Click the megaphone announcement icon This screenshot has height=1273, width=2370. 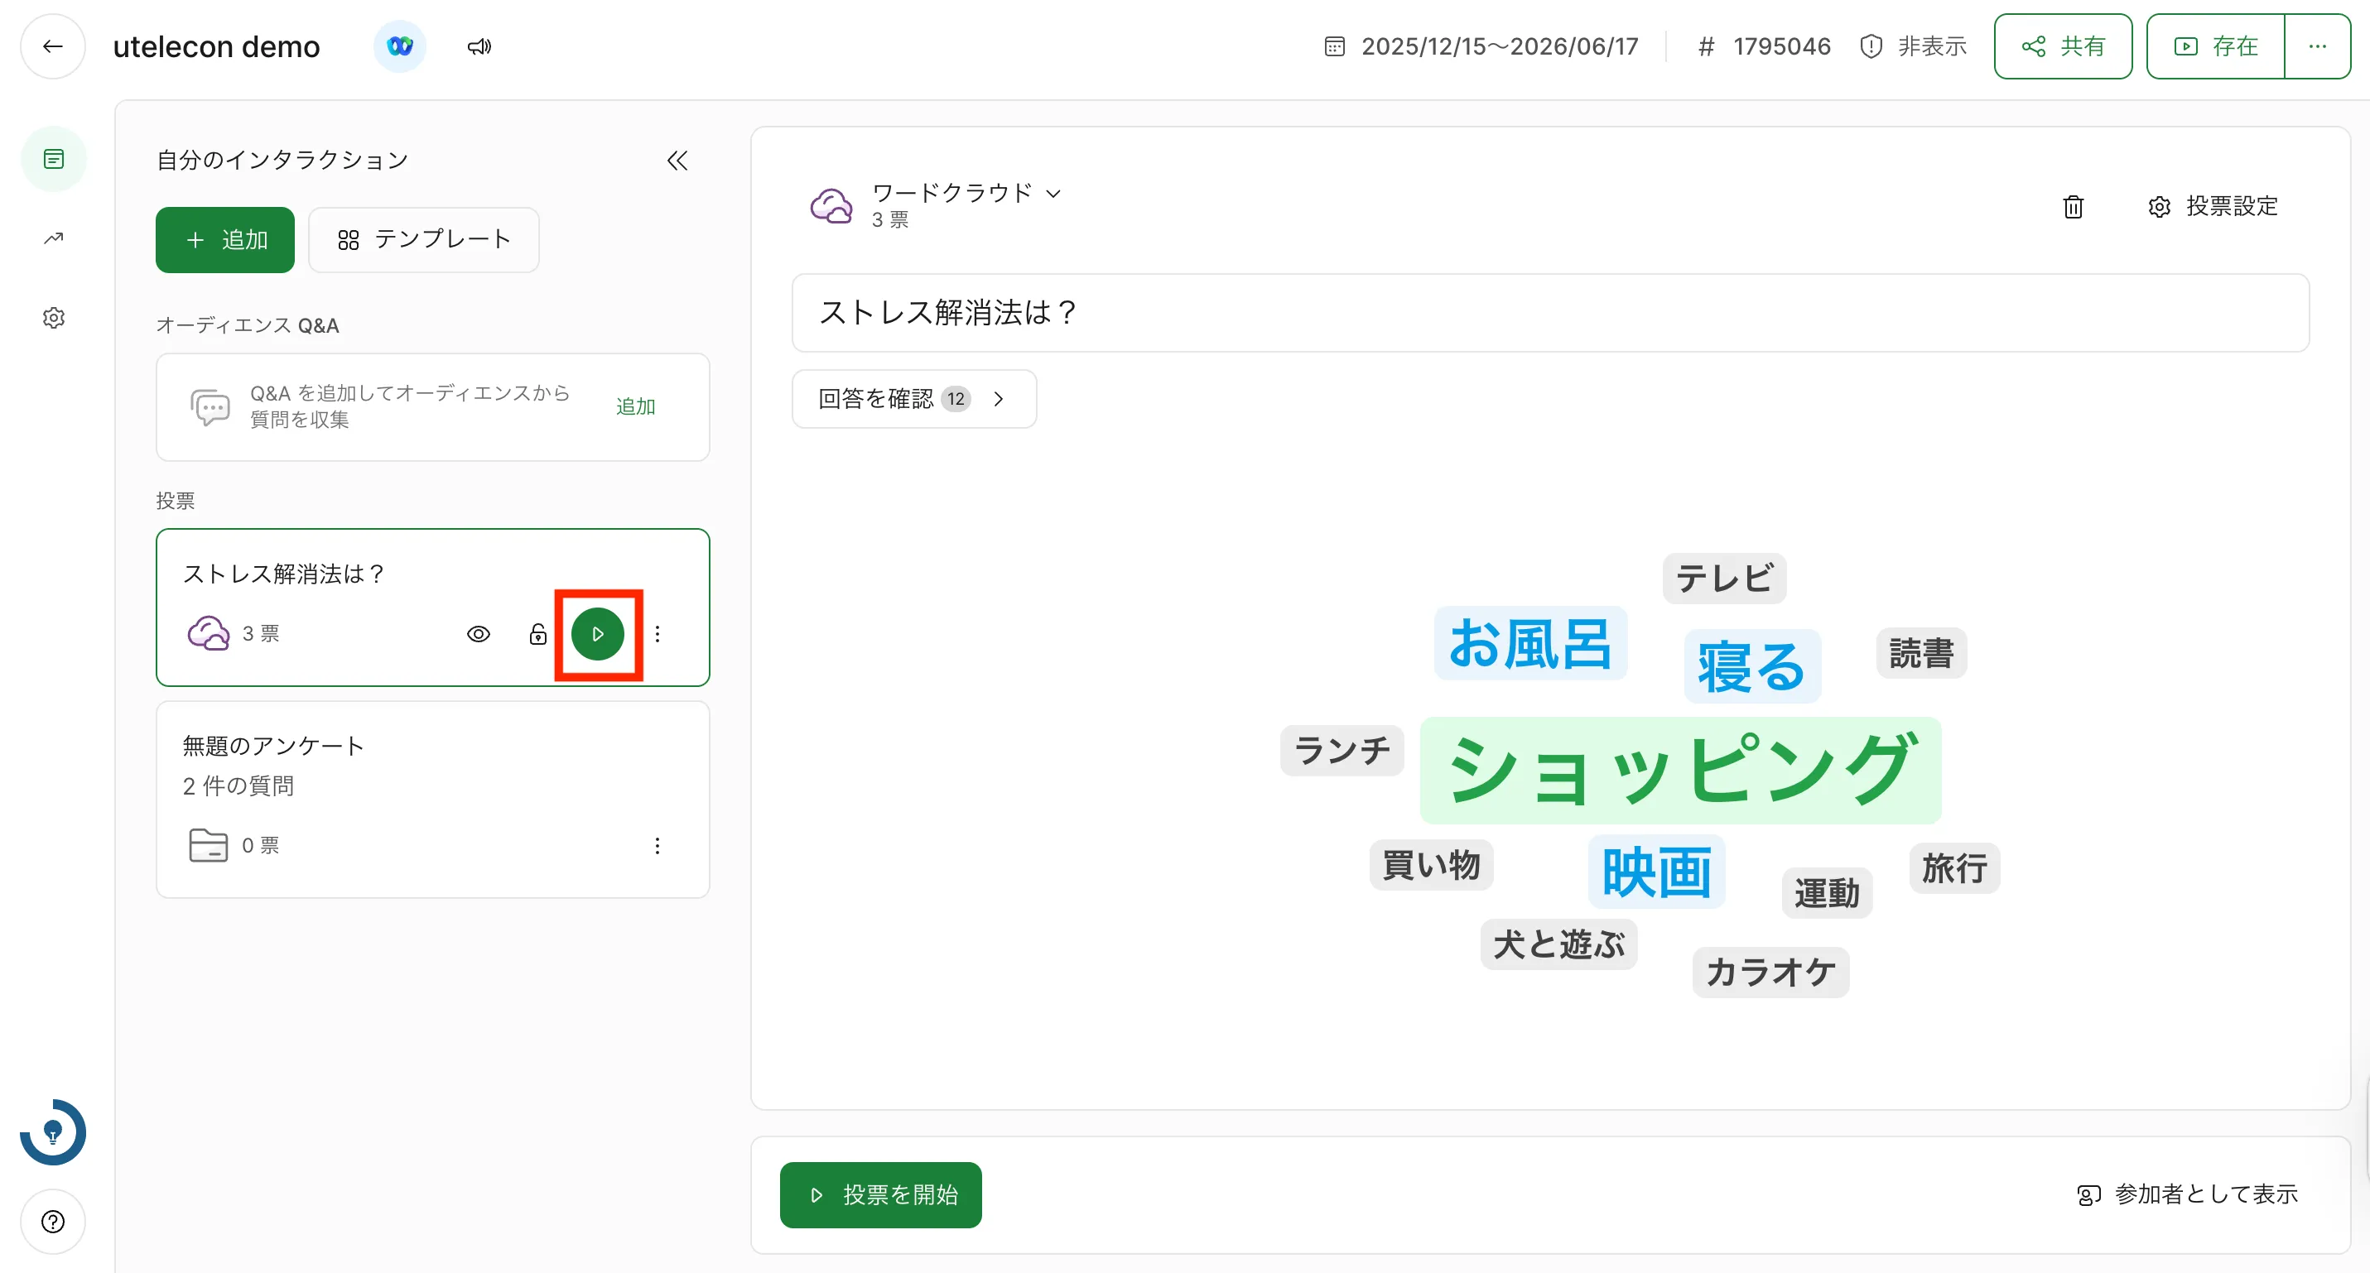[479, 46]
